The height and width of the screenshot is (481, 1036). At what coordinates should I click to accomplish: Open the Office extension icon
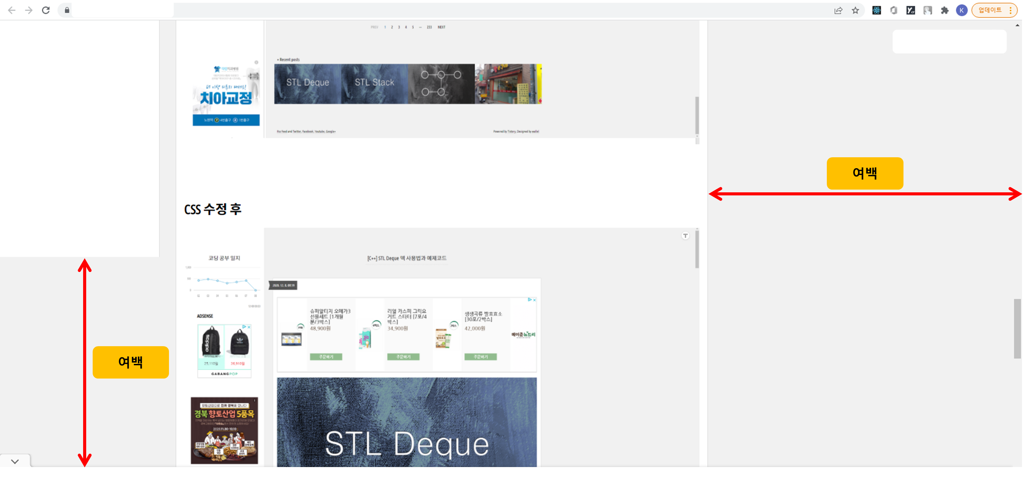(x=893, y=11)
